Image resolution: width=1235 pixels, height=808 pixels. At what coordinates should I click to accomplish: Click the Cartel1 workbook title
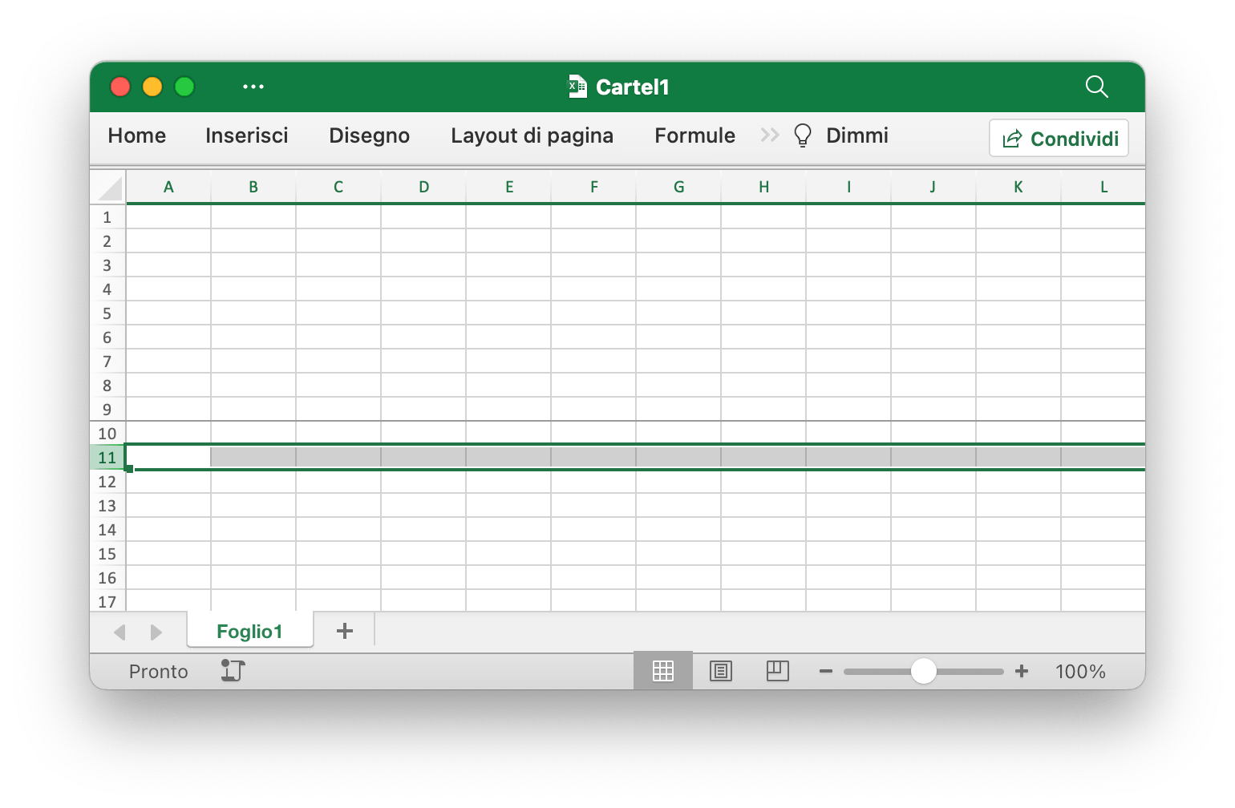point(633,87)
